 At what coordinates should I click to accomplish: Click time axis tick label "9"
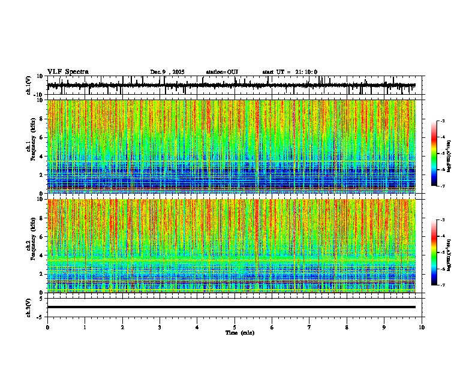point(384,327)
